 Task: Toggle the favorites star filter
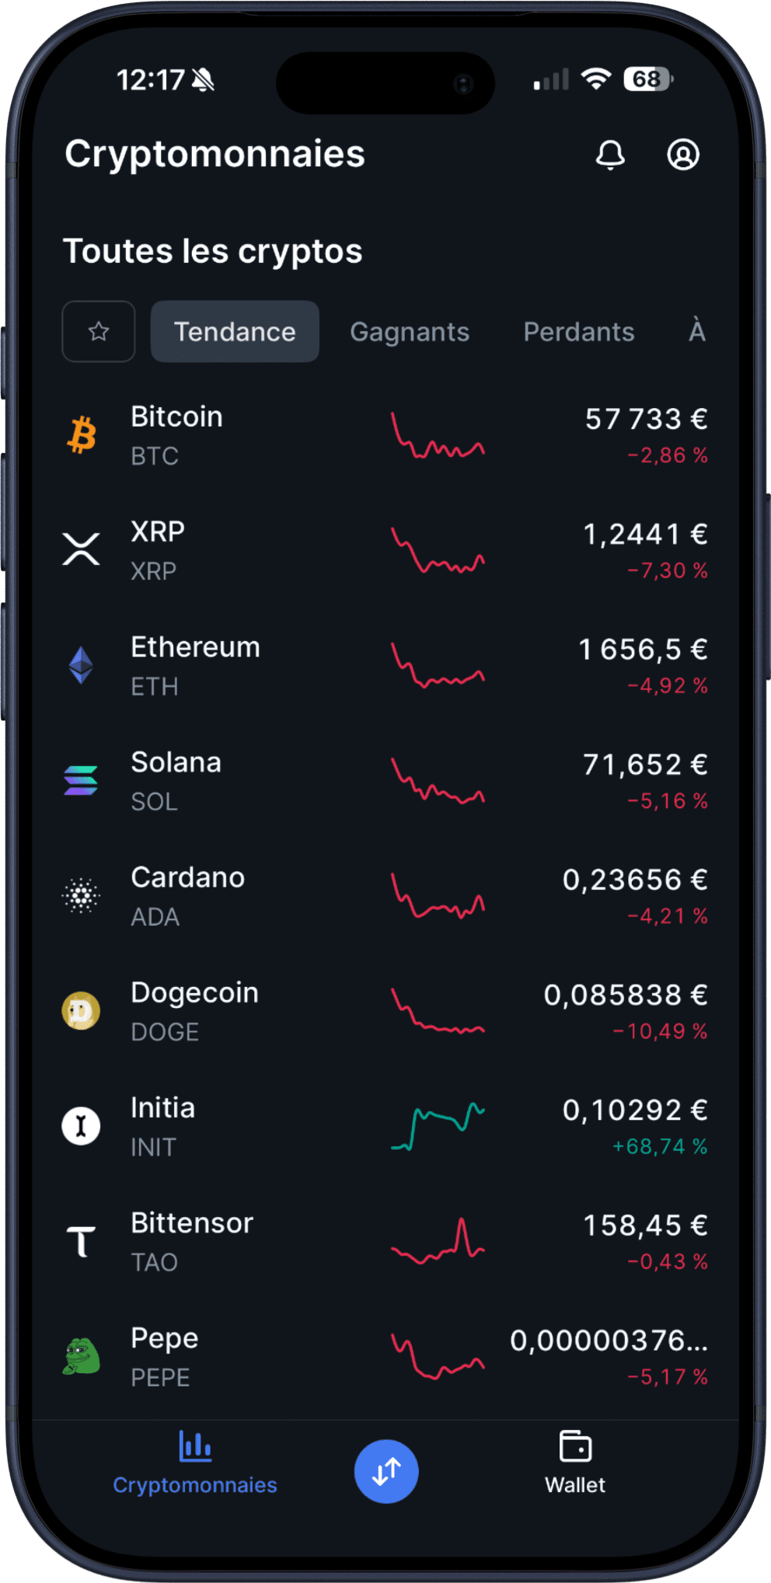point(99,332)
